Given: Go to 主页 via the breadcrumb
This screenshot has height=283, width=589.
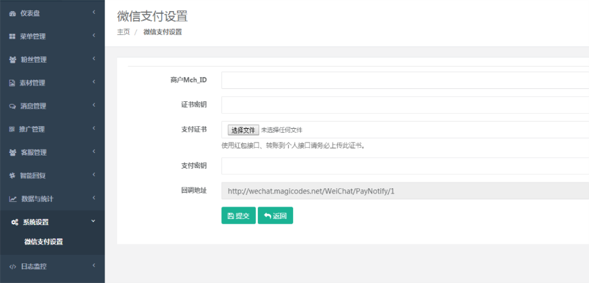Looking at the screenshot, I should 124,32.
